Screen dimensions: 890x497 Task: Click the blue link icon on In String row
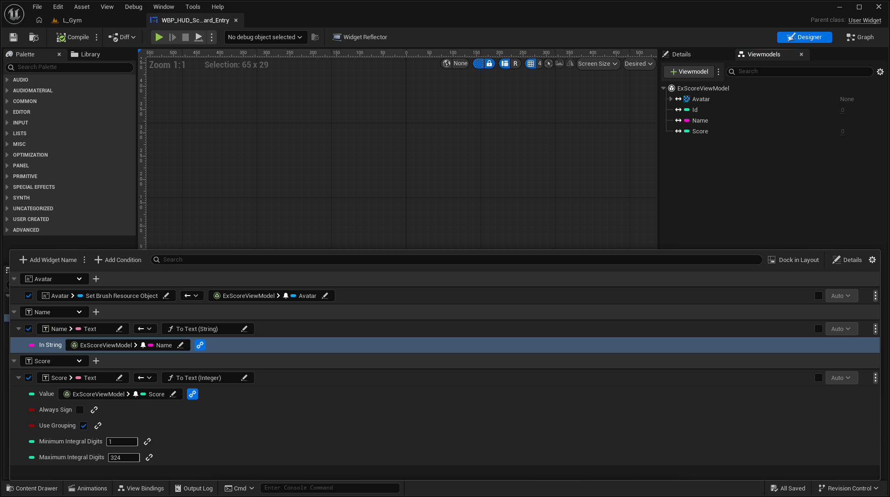pyautogui.click(x=200, y=345)
